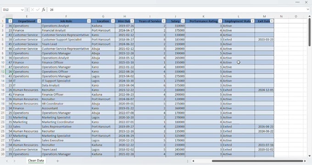Select the 'Operations Officer' cell
Image resolution: width=312 pixels, height=165 pixels.
(66, 71)
